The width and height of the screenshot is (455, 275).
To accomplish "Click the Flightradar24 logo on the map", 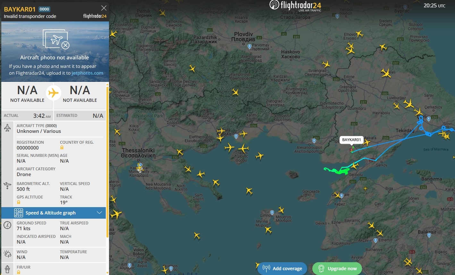I will [x=295, y=5].
